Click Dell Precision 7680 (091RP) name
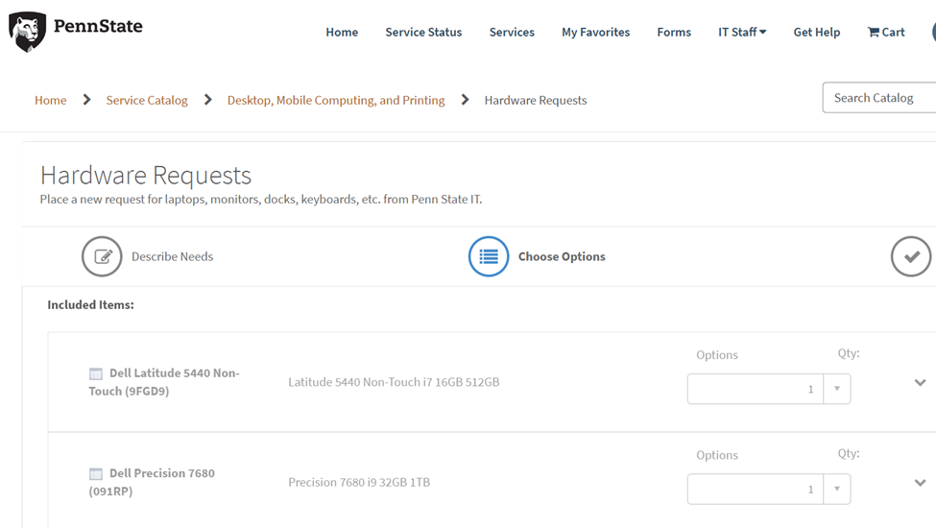Image resolution: width=936 pixels, height=528 pixels. point(152,482)
